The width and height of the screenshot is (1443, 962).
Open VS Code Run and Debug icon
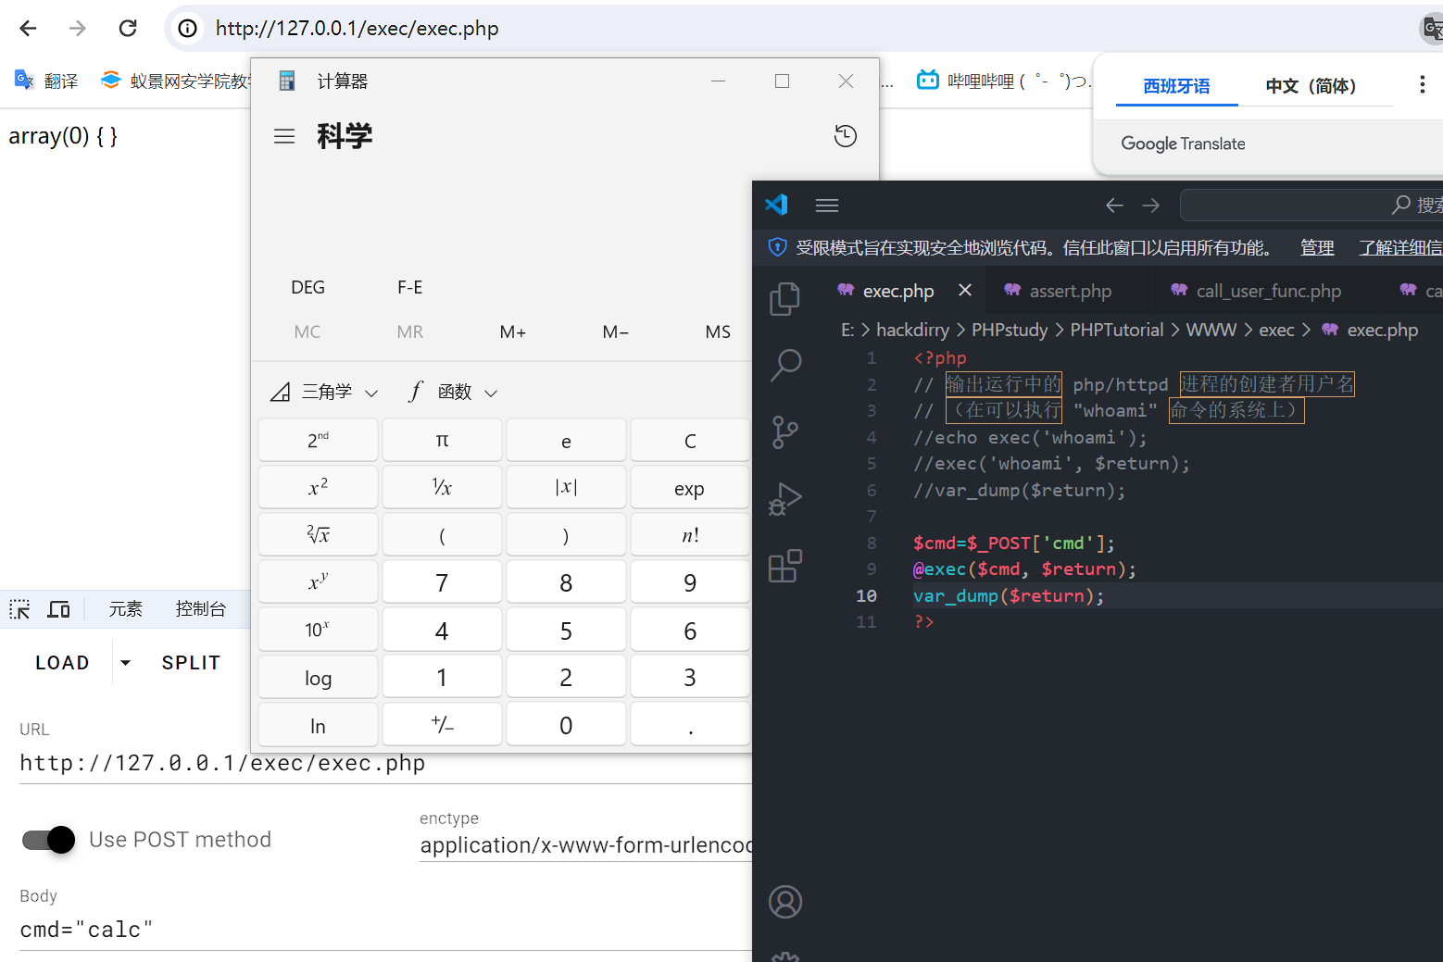click(785, 499)
